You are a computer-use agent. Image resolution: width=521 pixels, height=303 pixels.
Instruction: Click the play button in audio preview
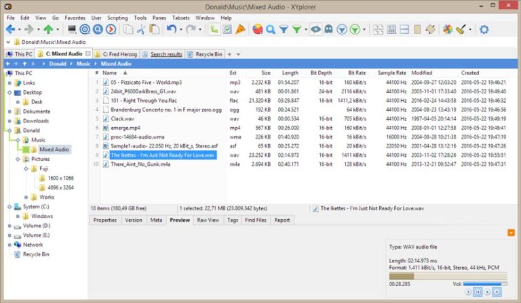468,292
